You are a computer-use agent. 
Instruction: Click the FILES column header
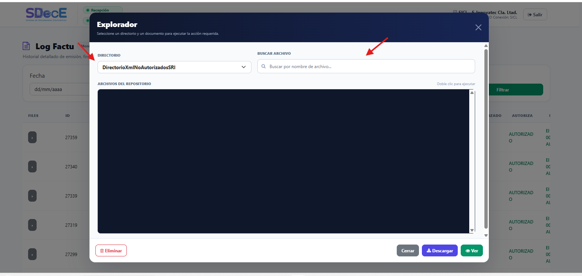[x=33, y=115]
